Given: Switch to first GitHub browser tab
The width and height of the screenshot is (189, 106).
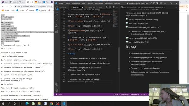Looking at the screenshot, I should (x=13, y=2).
